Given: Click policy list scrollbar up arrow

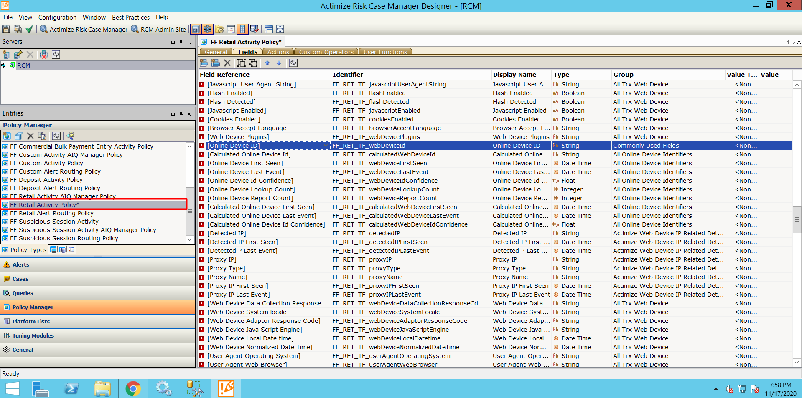Looking at the screenshot, I should [x=190, y=147].
